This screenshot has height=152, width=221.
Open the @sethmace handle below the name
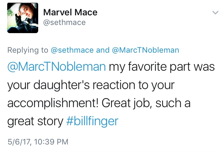[x=65, y=22]
